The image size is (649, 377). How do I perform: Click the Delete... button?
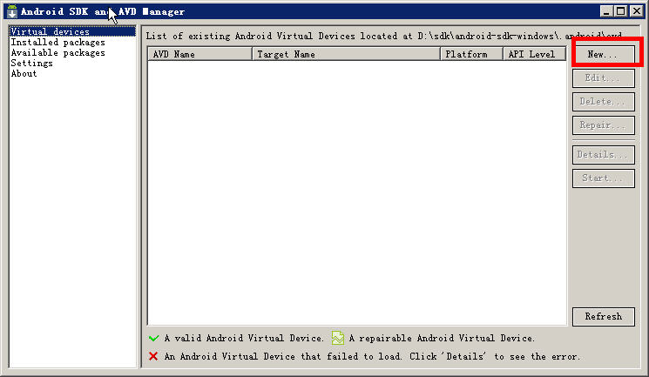coord(603,101)
